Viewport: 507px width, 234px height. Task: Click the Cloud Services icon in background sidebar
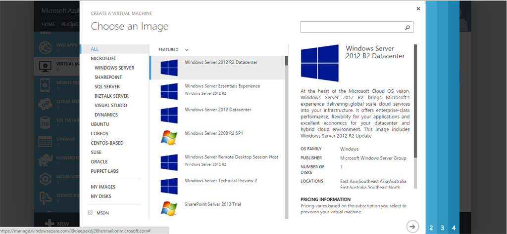pos(45,104)
